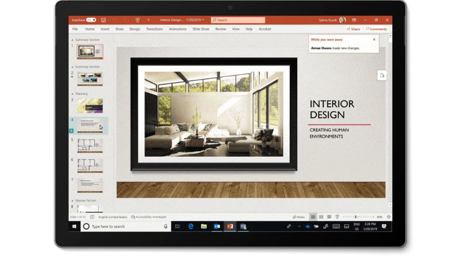This screenshot has height=256, width=461.
Task: Toggle the AutoSave switch
Action: (91, 20)
